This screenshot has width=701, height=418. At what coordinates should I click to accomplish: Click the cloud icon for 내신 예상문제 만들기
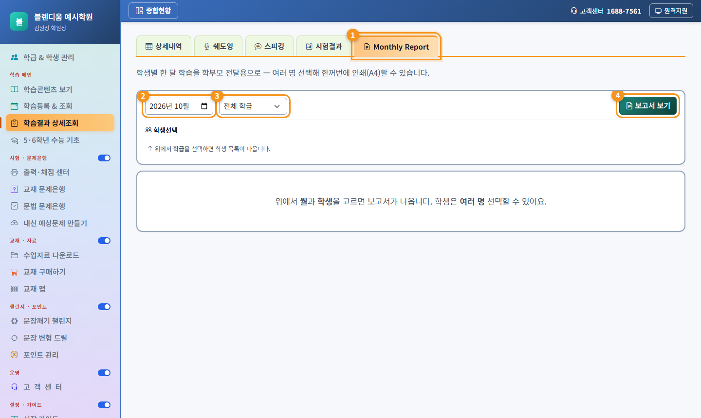click(15, 223)
